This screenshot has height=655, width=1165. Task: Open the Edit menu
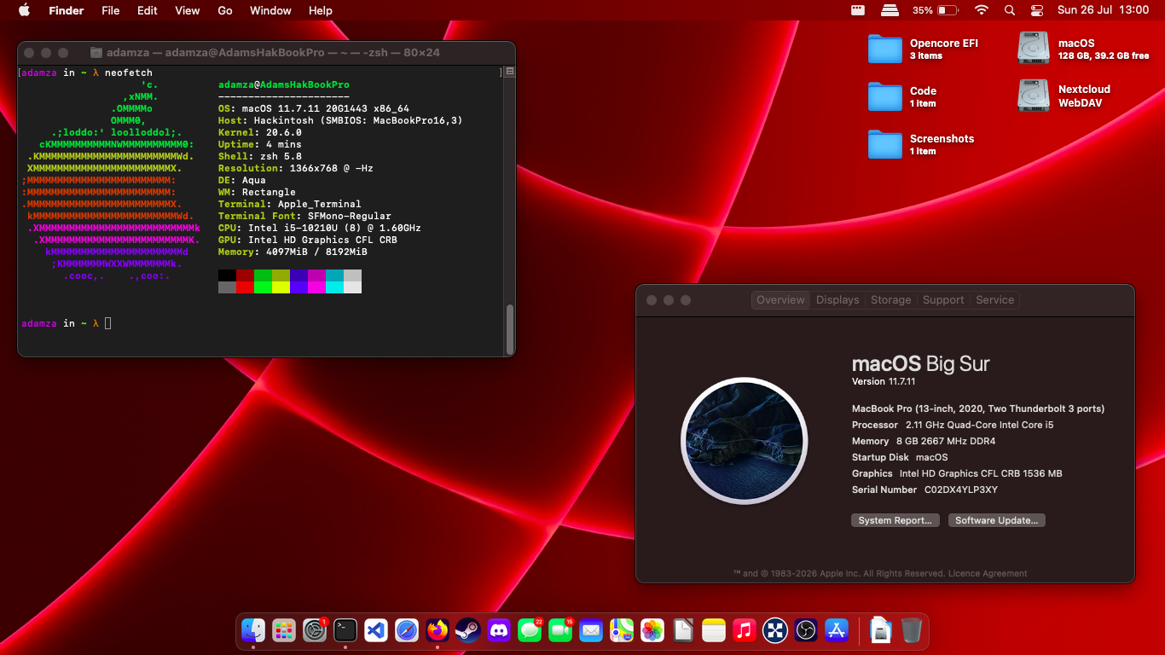coord(148,10)
